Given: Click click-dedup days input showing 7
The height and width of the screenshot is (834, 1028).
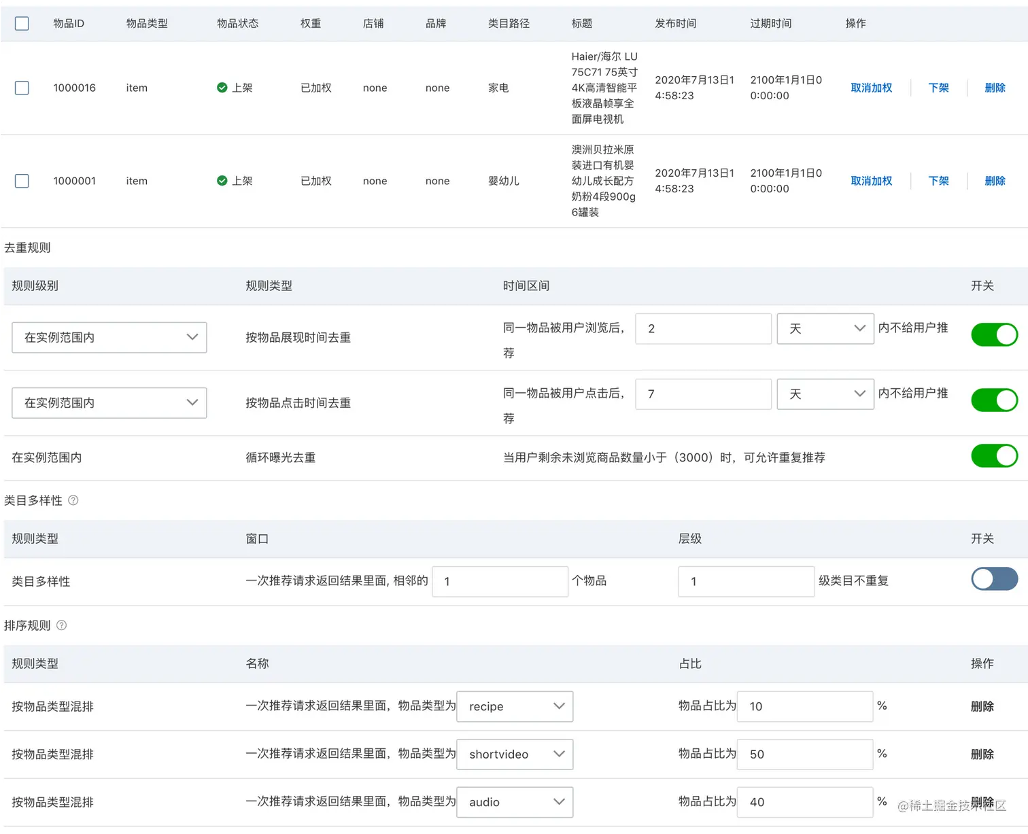Looking at the screenshot, I should click(x=703, y=394).
